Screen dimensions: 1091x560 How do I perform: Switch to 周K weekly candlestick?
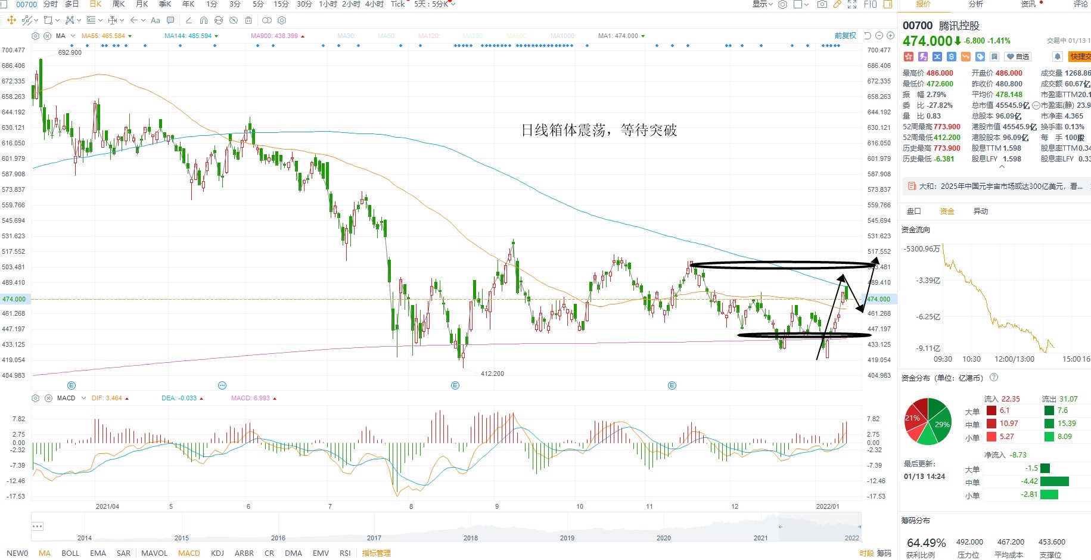119,4
